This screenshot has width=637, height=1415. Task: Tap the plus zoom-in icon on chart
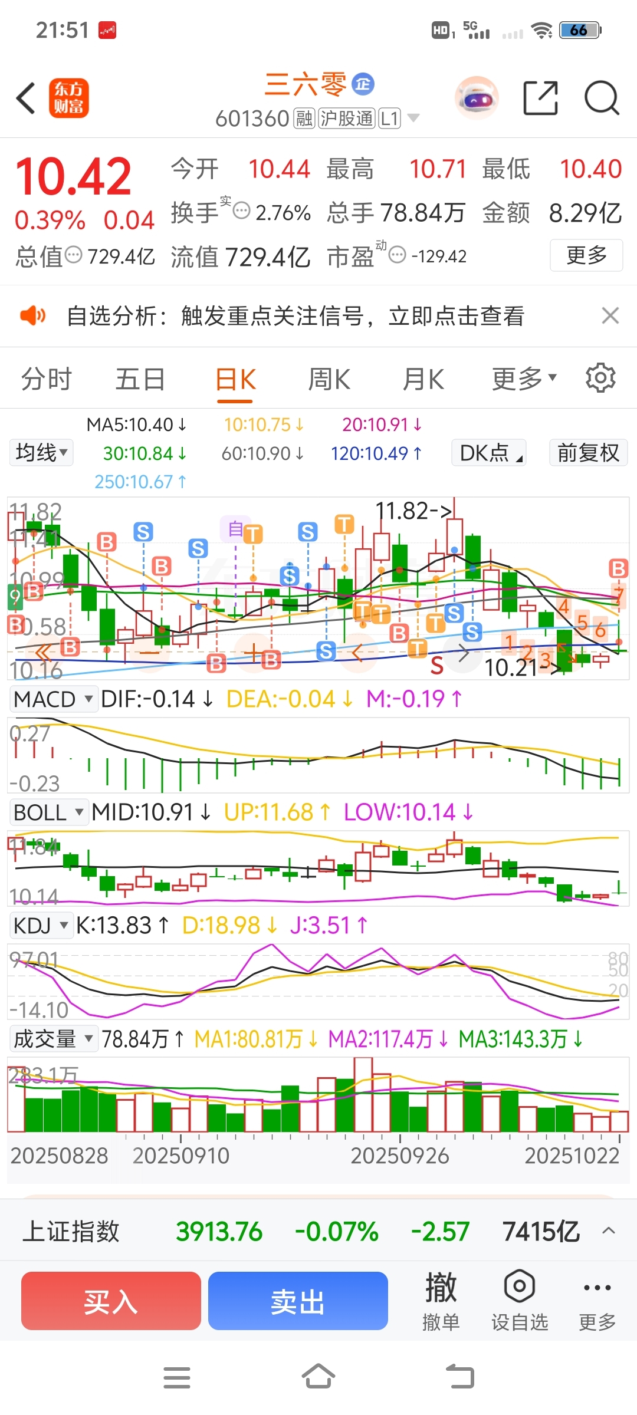(x=254, y=653)
